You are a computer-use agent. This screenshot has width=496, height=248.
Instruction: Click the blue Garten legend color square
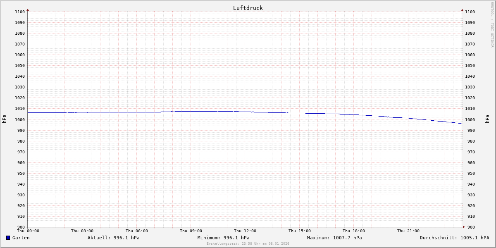8,238
